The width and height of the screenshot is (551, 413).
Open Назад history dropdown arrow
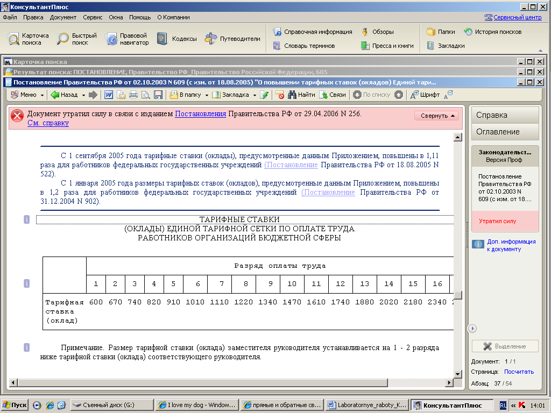tap(83, 95)
